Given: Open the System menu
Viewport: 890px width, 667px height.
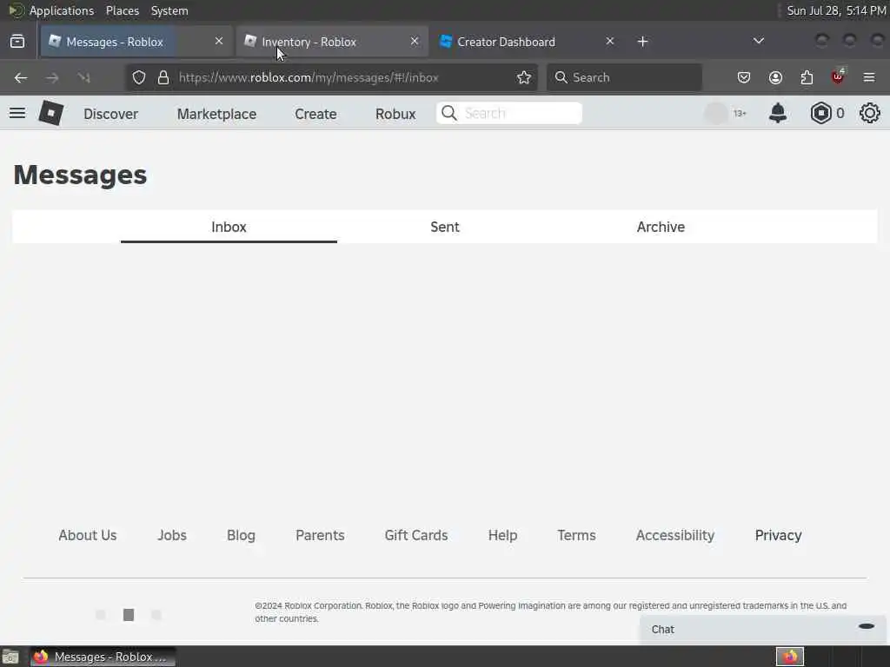Looking at the screenshot, I should [x=169, y=10].
